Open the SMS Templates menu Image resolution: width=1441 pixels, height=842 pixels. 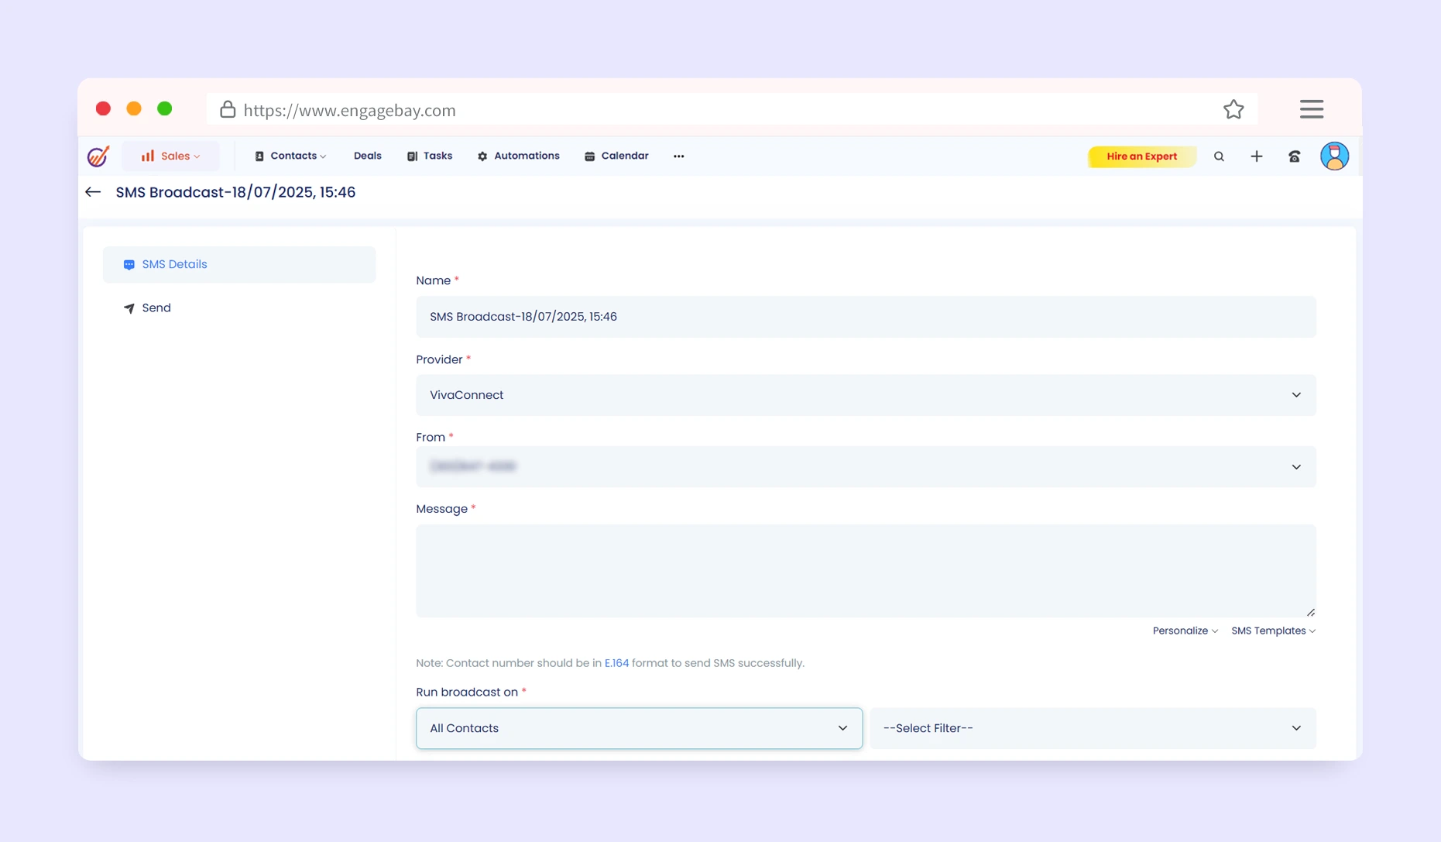[1272, 631]
